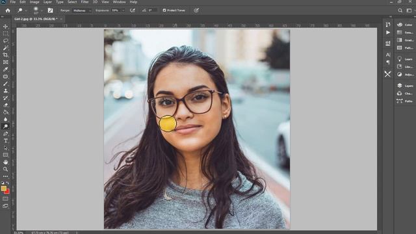
Task: Click the red background color swatch
Action: [8, 192]
